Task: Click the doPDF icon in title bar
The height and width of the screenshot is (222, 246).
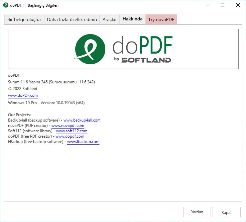Action: click(x=6, y=5)
